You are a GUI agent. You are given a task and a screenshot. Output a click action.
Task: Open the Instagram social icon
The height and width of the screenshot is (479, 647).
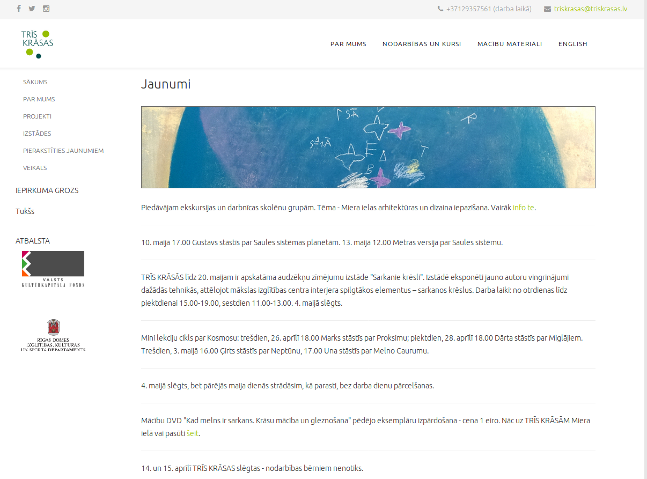(46, 9)
